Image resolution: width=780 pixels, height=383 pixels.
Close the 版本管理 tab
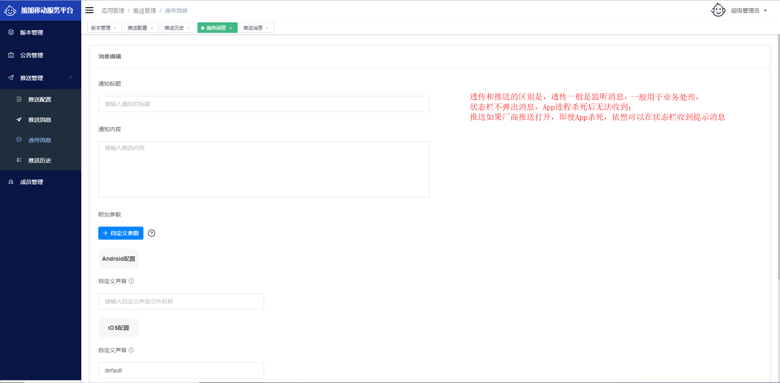tap(115, 28)
